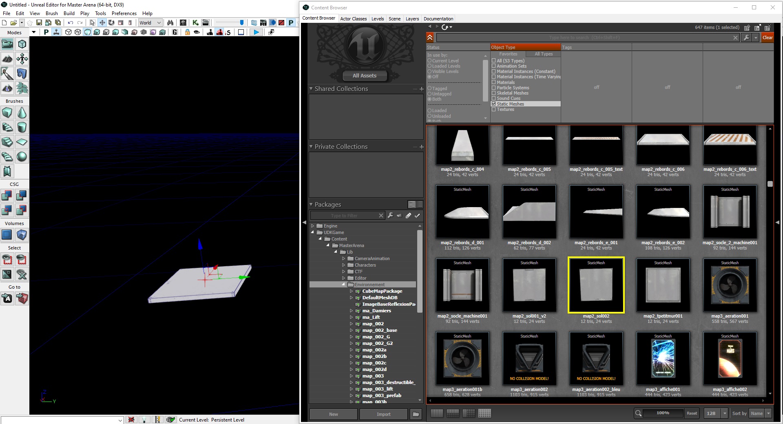
Task: Select the Mesh Paint brush tool
Action: 7,73
